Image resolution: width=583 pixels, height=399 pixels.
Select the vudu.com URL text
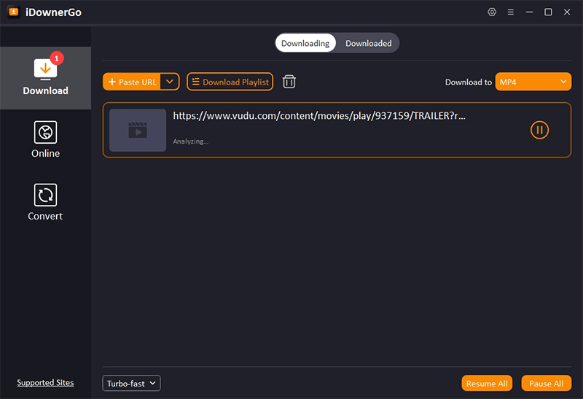point(319,116)
